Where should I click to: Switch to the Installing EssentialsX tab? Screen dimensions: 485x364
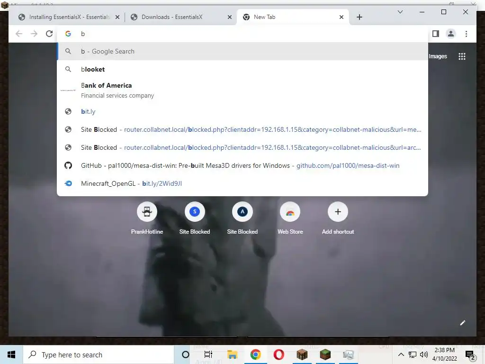(x=68, y=17)
